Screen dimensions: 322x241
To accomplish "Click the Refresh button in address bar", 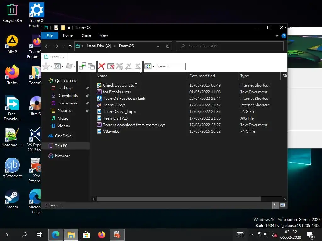I will tap(168, 46).
